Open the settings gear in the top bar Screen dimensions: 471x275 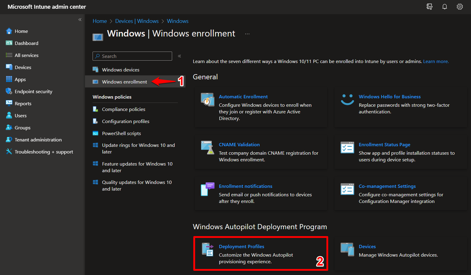[x=460, y=7]
